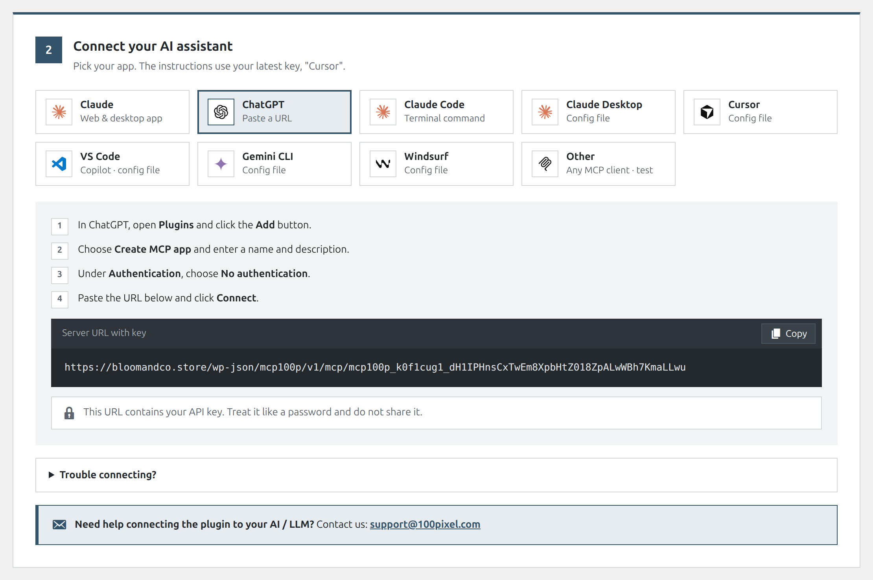Click the ChatGPT logo icon
This screenshot has height=580, width=873.
click(221, 112)
